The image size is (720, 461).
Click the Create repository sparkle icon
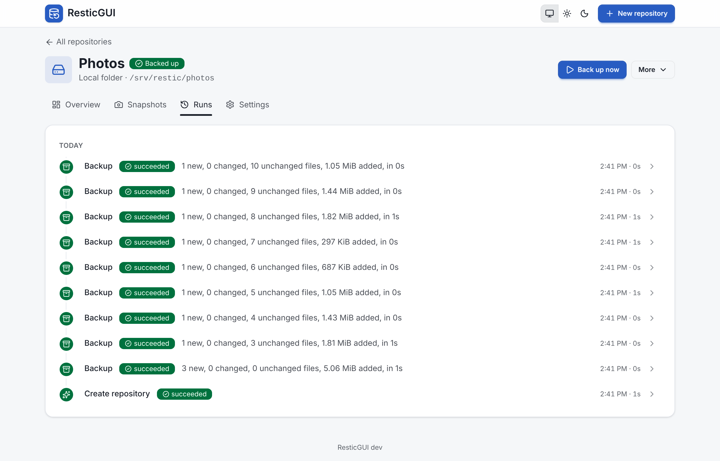pos(66,394)
